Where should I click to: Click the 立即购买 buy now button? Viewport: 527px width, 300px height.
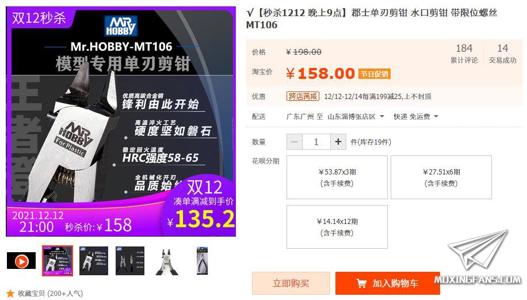pyautogui.click(x=291, y=283)
